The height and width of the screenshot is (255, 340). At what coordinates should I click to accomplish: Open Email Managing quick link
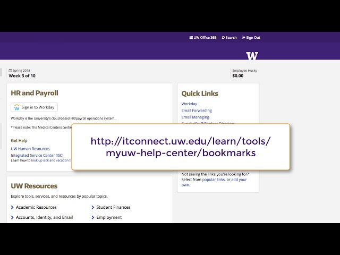tap(195, 117)
